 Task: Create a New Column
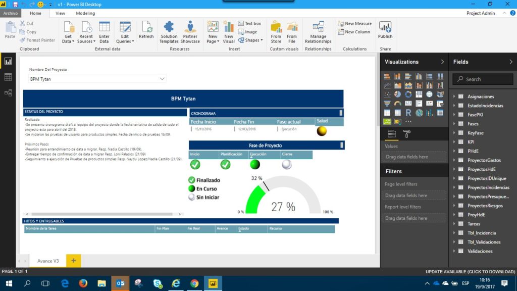tap(354, 32)
